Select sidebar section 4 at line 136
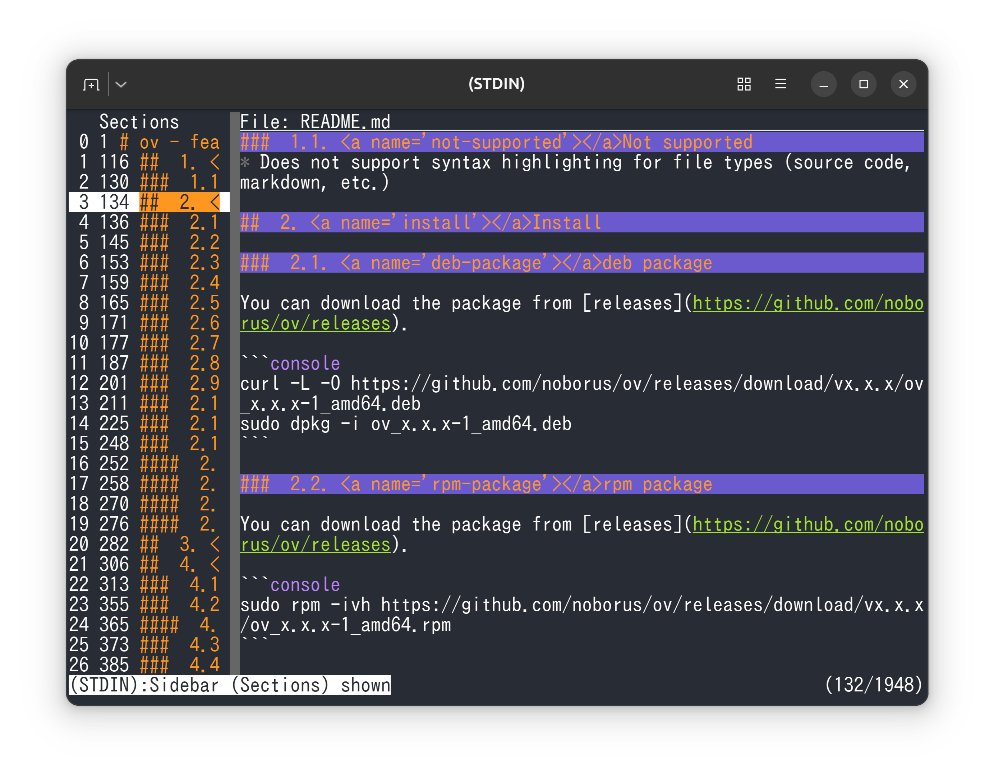 pyautogui.click(x=149, y=222)
